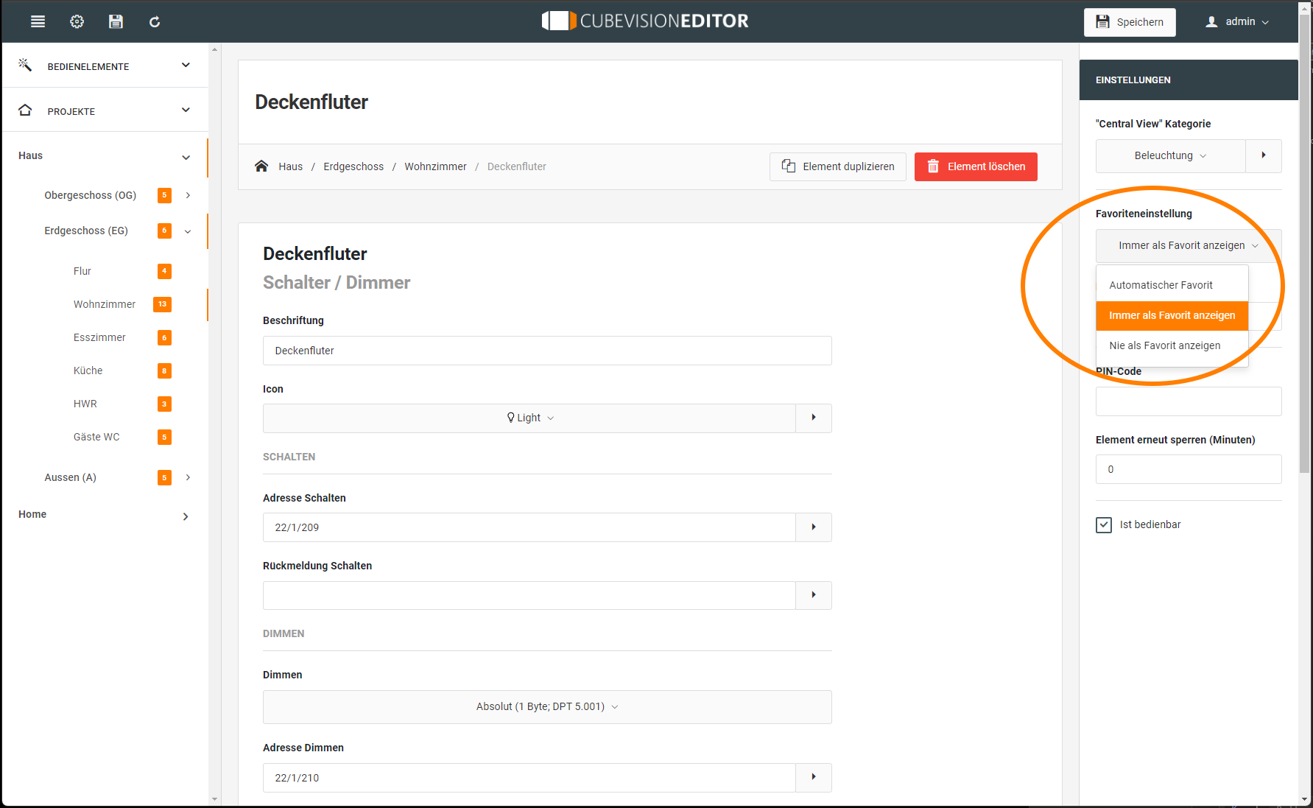Click Element erneut sperren minutes field
The width and height of the screenshot is (1313, 808).
pyautogui.click(x=1189, y=469)
